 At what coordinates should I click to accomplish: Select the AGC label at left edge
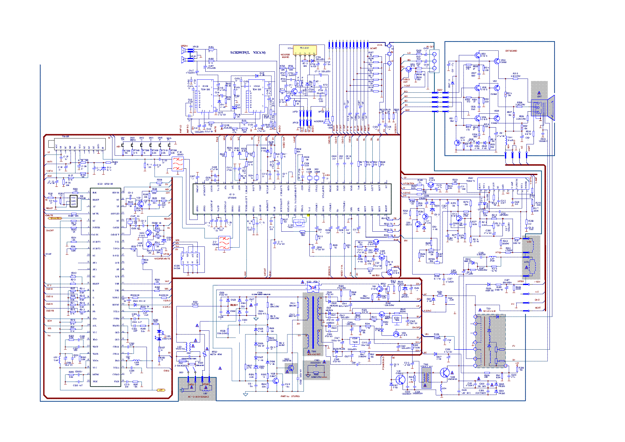(x=49, y=176)
